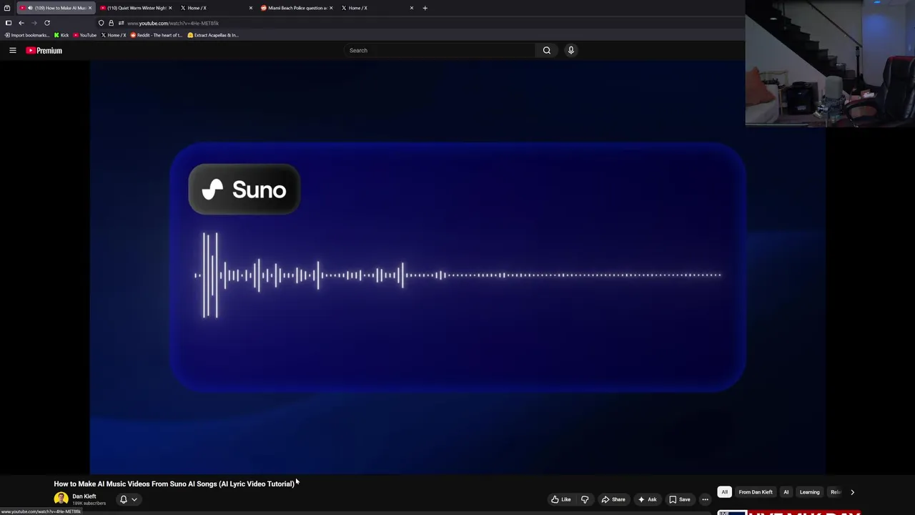Viewport: 915px width, 515px height.
Task: Open the Dan Kieft channel name link
Action: [x=84, y=496]
